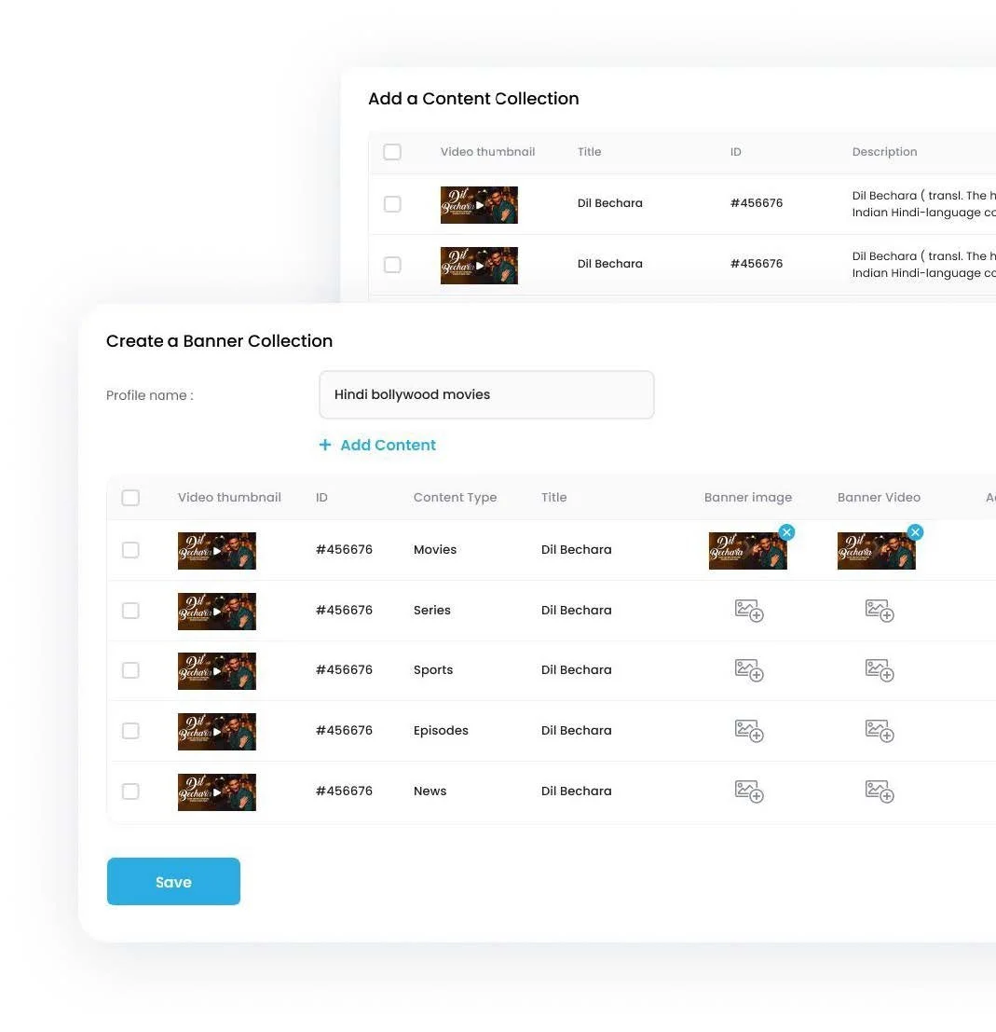Image resolution: width=996 pixels, height=1032 pixels.
Task: Click the Dil Bechara title in the News row
Action: 577,791
